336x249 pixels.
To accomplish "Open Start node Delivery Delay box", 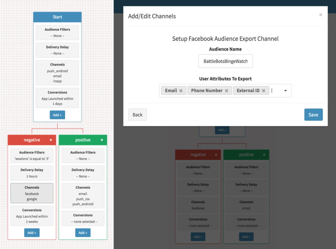I will [x=57, y=50].
